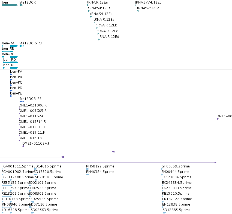Select the ben-PE protein label
The image size is (232, 214).
(16, 93)
